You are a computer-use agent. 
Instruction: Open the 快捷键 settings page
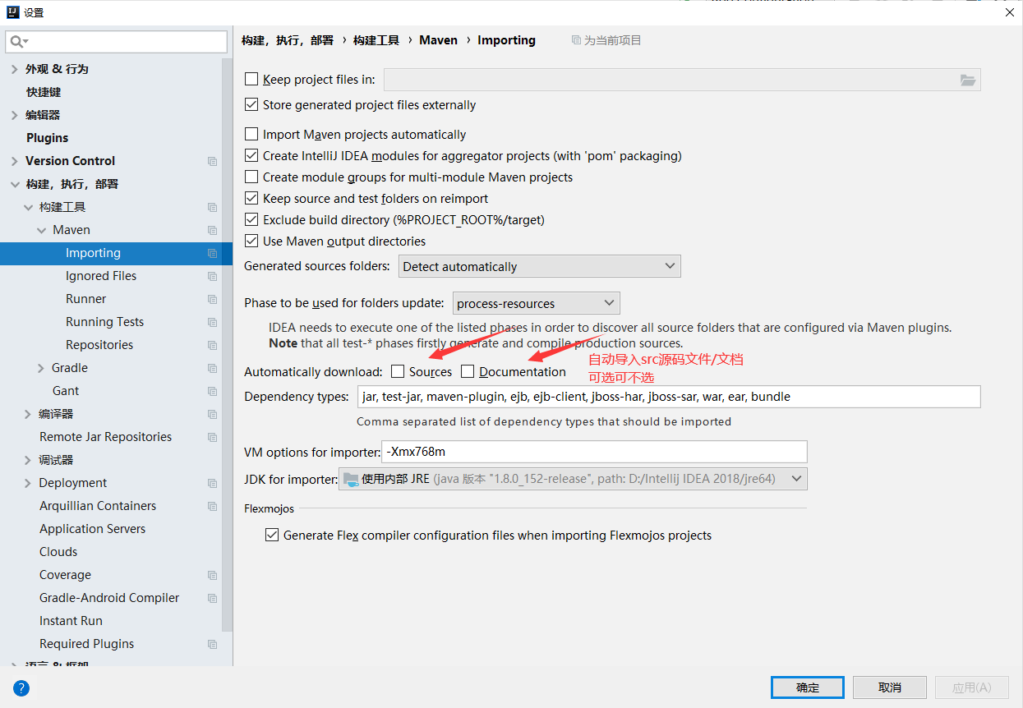click(x=44, y=92)
